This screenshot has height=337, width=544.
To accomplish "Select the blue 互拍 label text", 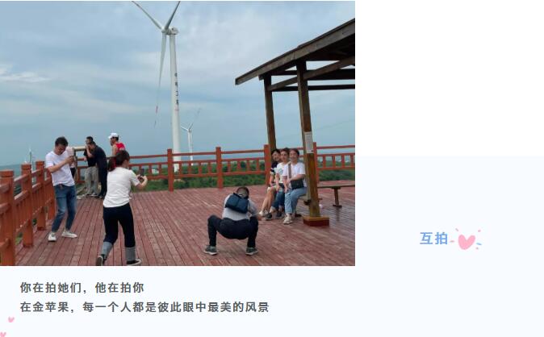I will click(433, 239).
